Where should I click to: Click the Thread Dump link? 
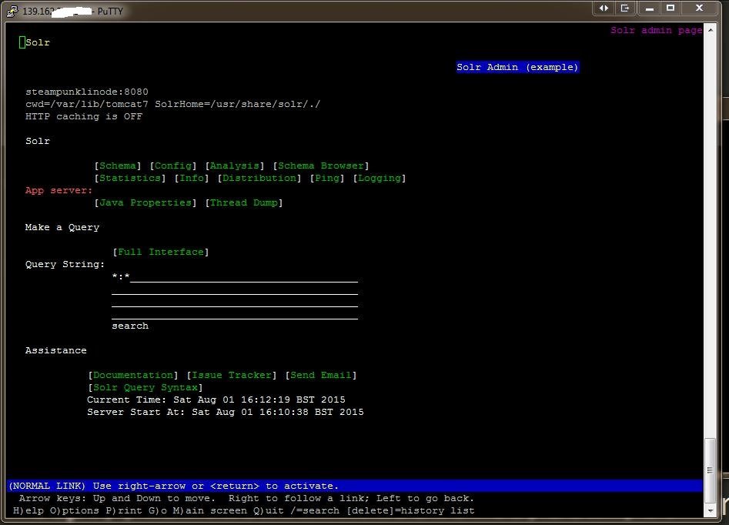tap(244, 202)
